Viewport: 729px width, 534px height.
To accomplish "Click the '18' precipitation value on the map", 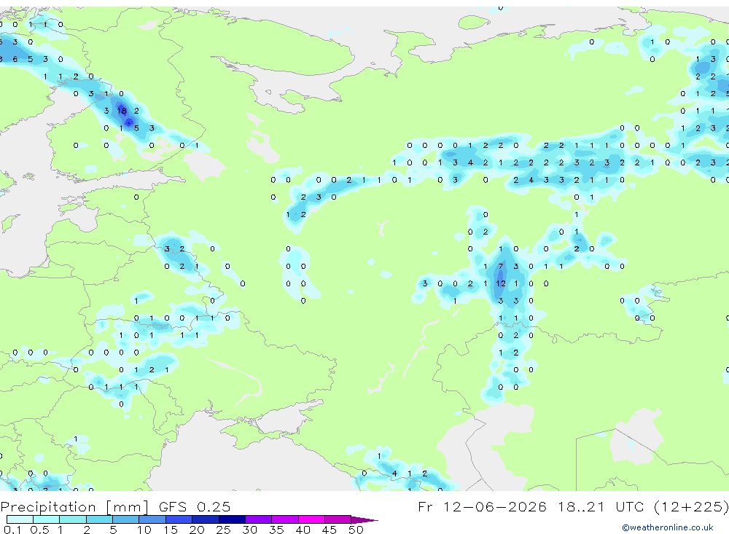I will coord(122,111).
